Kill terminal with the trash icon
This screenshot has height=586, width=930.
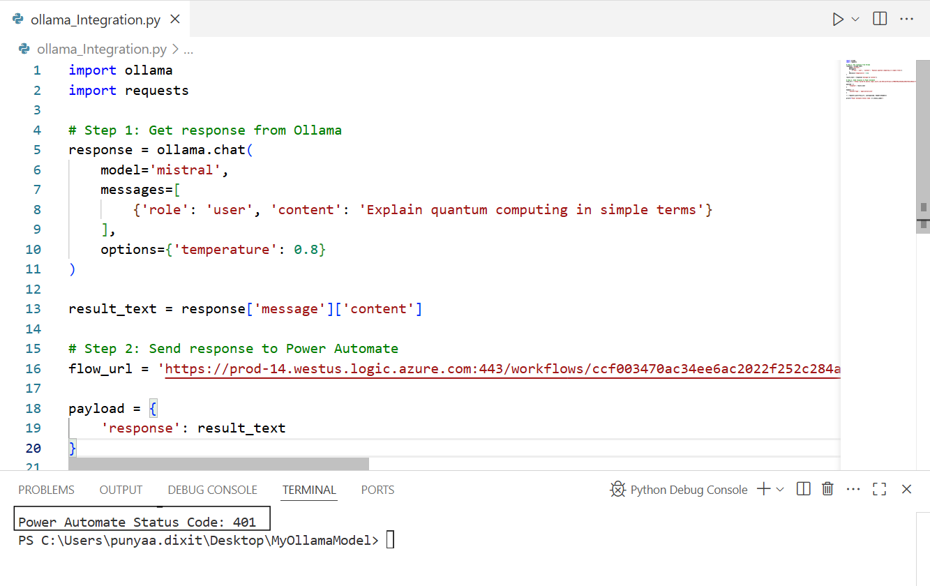827,489
